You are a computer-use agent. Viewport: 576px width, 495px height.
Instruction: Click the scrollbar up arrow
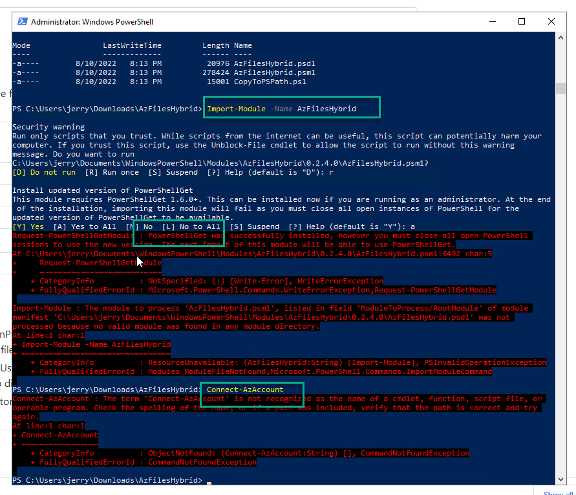pos(560,38)
